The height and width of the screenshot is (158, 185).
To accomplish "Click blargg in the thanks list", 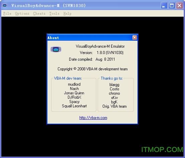I will pyautogui.click(x=114, y=85).
